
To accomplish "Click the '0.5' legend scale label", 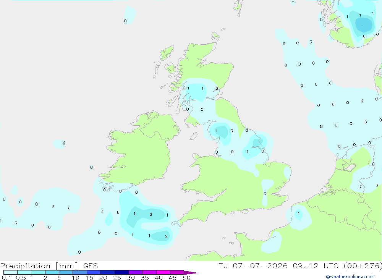I will click(21, 278).
